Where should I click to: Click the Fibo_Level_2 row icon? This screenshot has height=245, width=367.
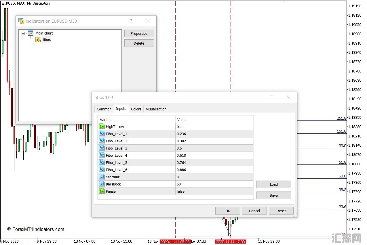[102, 141]
